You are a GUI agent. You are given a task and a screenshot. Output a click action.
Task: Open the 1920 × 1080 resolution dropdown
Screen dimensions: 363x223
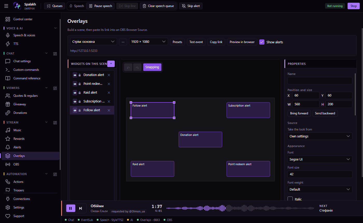(x=149, y=42)
